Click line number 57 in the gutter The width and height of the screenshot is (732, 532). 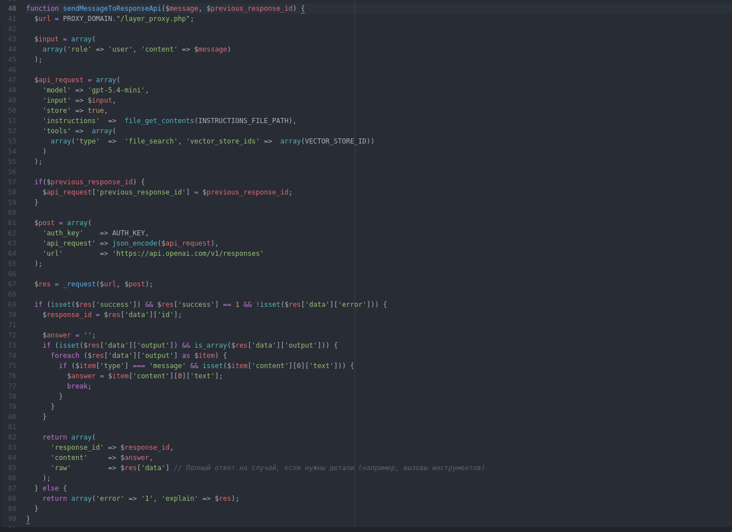pos(12,182)
